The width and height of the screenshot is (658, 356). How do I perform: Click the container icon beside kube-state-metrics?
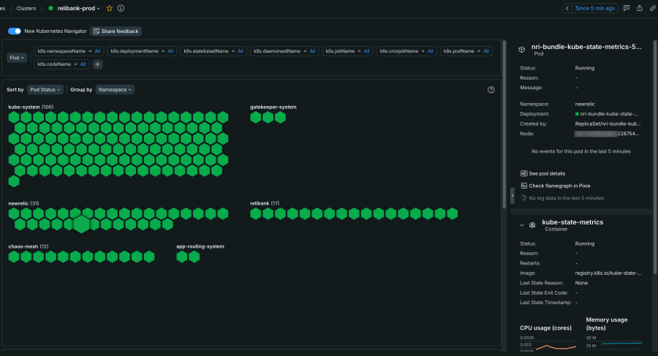click(532, 225)
